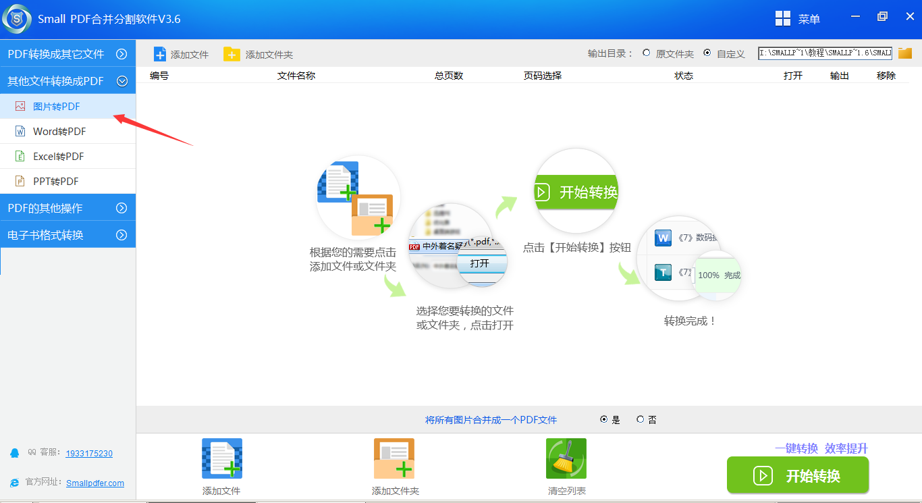Viewport: 922px width, 503px height.
Task: Click the 菜单 text label
Action: tap(809, 20)
